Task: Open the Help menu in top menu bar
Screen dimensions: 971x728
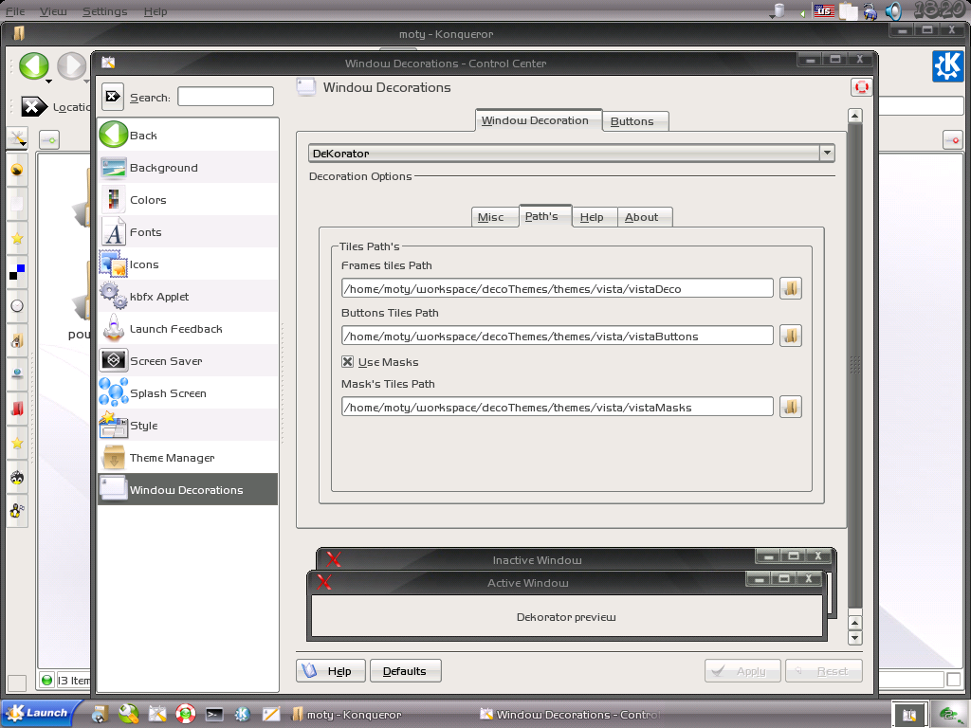Action: pyautogui.click(x=156, y=11)
